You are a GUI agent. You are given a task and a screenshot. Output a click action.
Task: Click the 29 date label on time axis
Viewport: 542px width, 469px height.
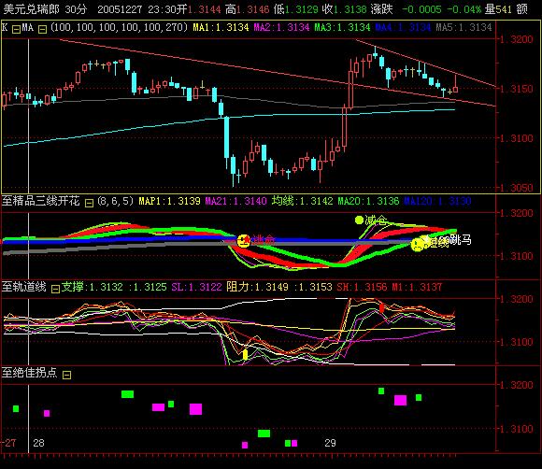330,443
